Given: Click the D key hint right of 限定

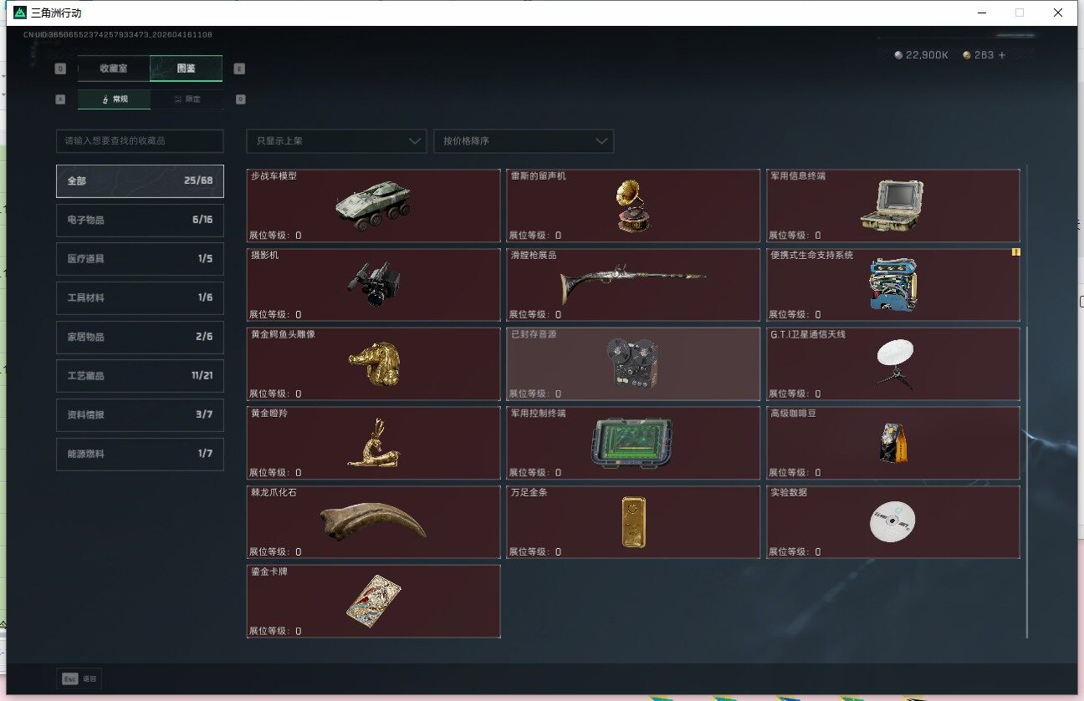Looking at the screenshot, I should pyautogui.click(x=240, y=99).
